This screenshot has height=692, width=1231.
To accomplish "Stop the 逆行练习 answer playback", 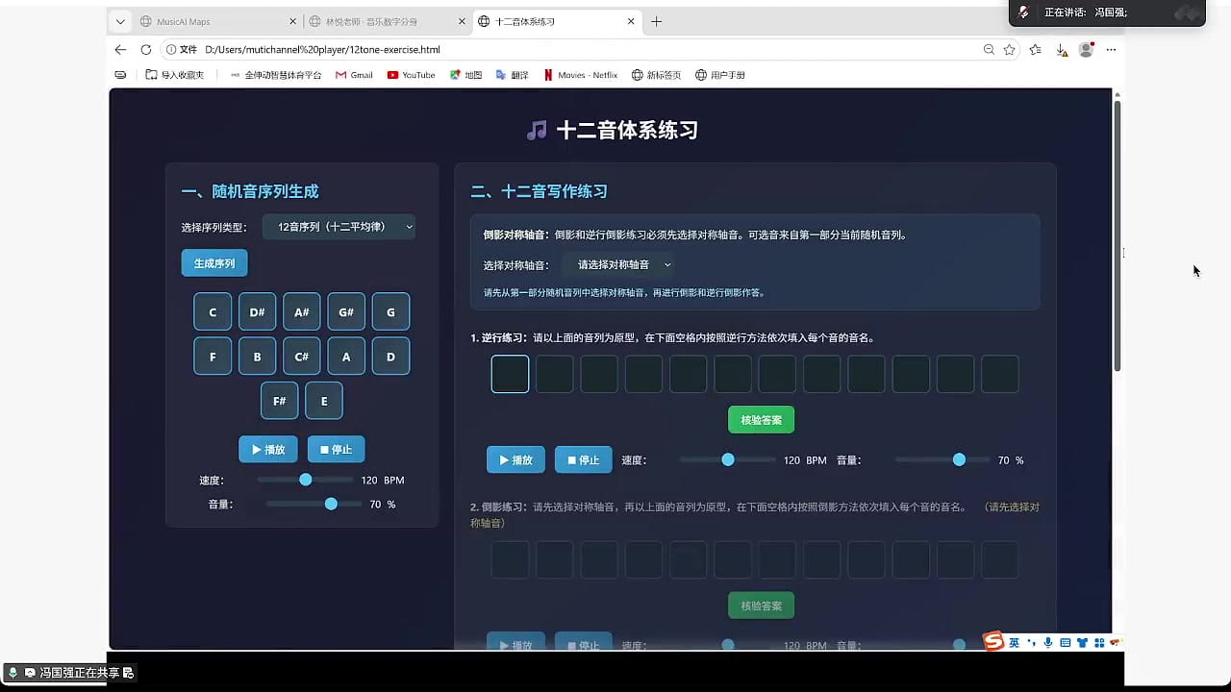I will (583, 460).
